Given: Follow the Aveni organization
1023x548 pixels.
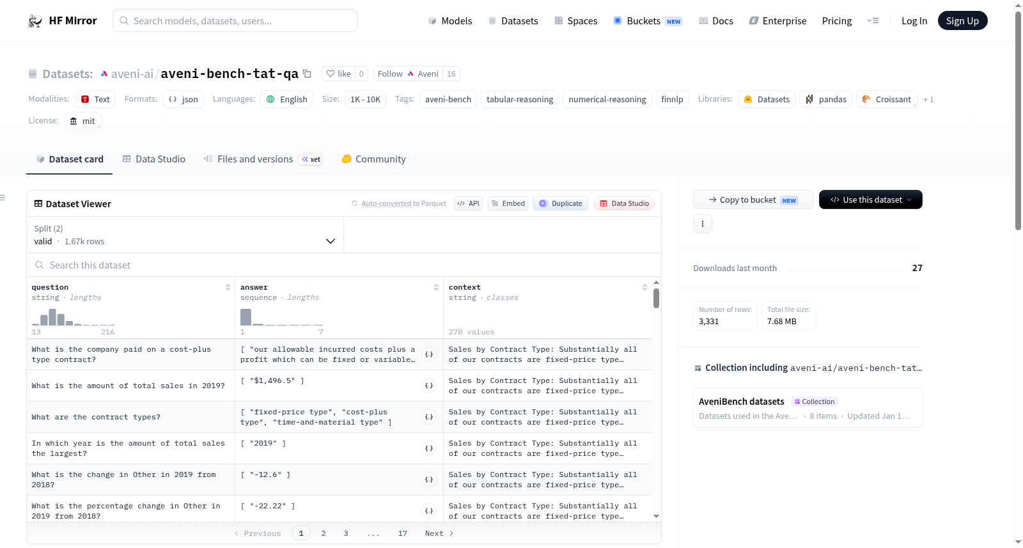Looking at the screenshot, I should tap(408, 74).
